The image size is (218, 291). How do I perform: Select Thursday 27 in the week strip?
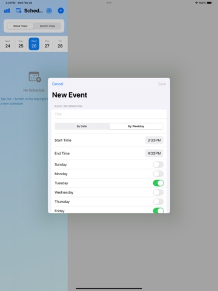coord(47,44)
